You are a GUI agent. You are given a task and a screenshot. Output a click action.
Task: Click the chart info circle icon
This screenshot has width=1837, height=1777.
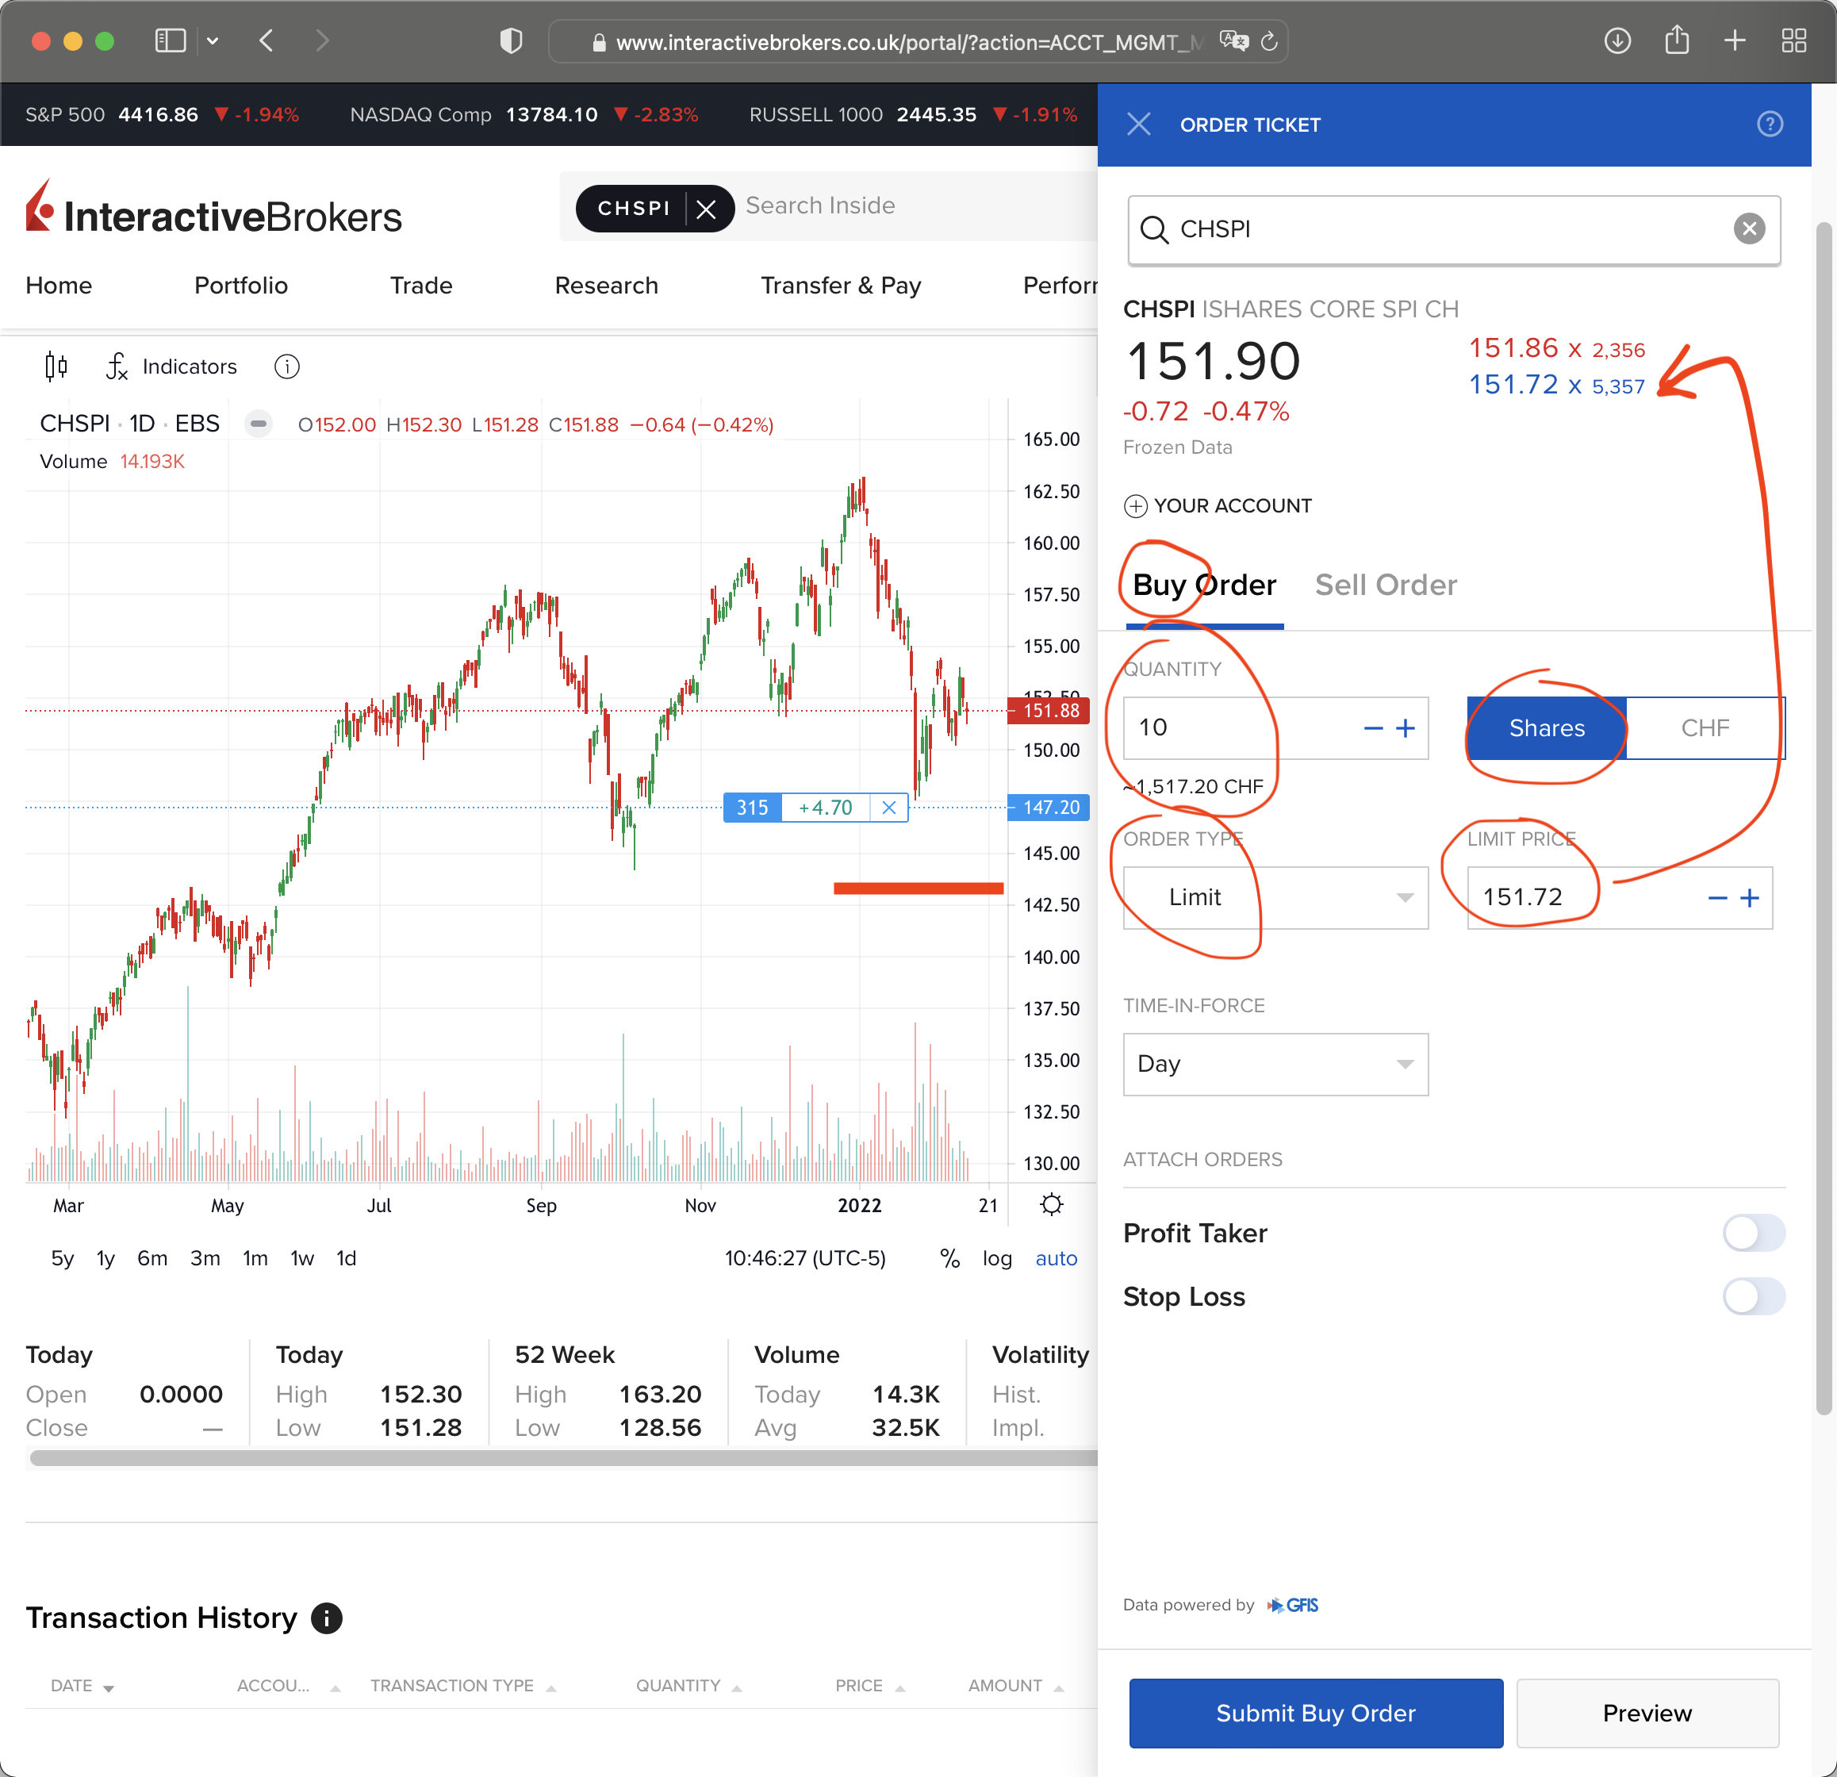[287, 367]
